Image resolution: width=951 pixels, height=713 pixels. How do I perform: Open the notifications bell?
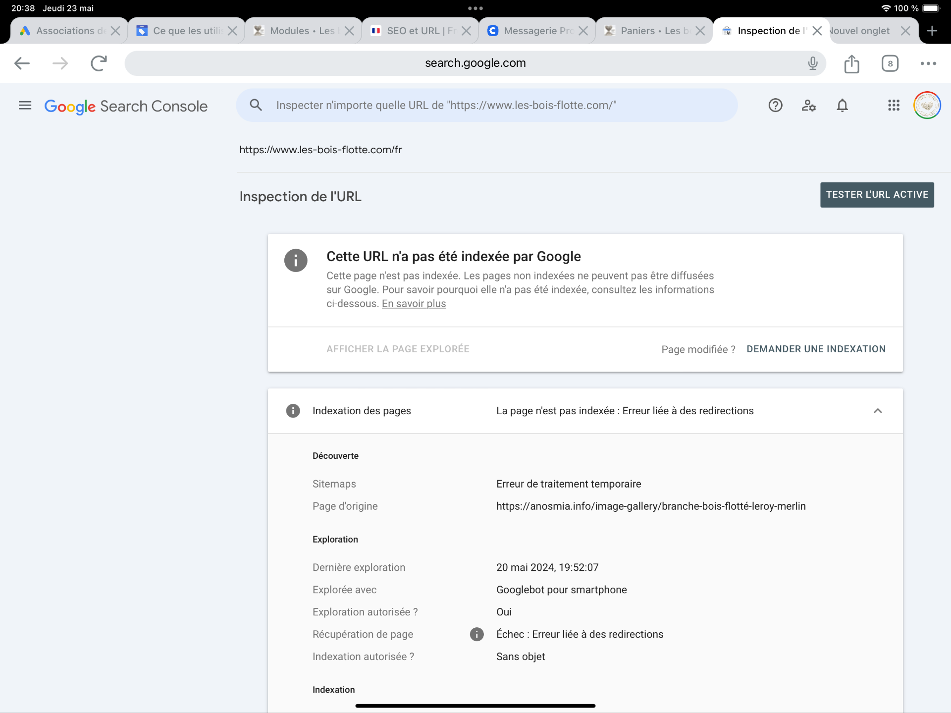[842, 106]
